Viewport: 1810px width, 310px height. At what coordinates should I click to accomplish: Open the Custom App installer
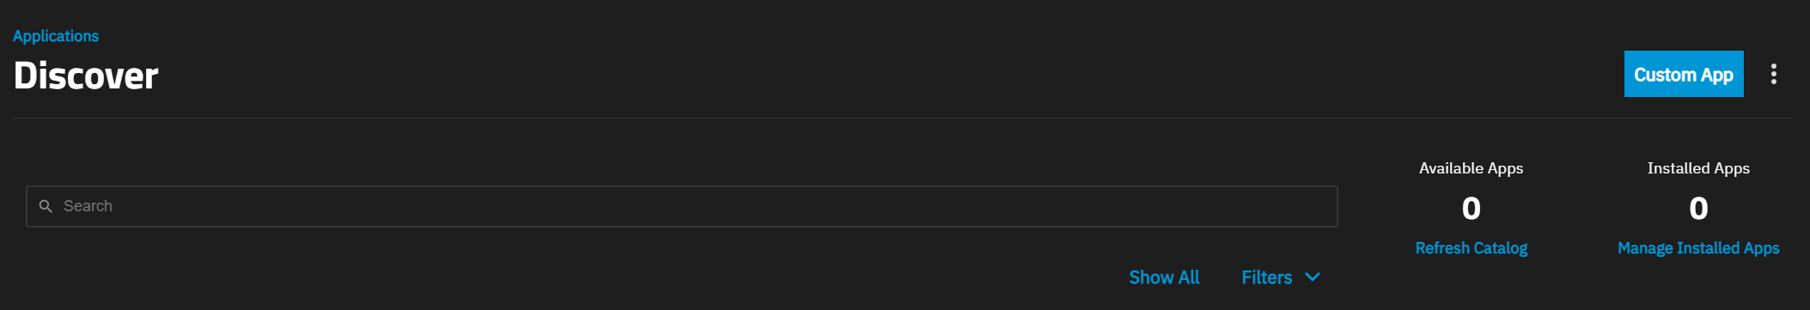tap(1683, 74)
